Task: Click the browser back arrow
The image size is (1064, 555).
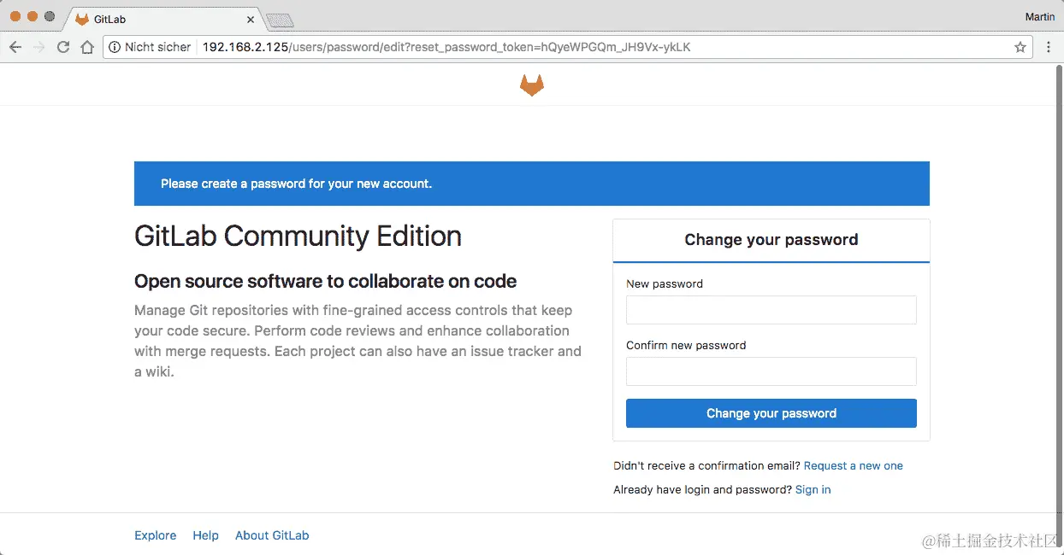Action: coord(15,47)
